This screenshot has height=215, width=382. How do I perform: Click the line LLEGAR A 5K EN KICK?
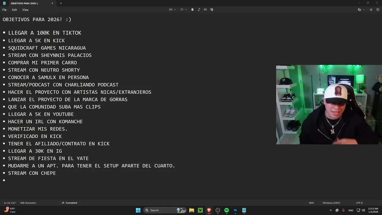[36, 41]
